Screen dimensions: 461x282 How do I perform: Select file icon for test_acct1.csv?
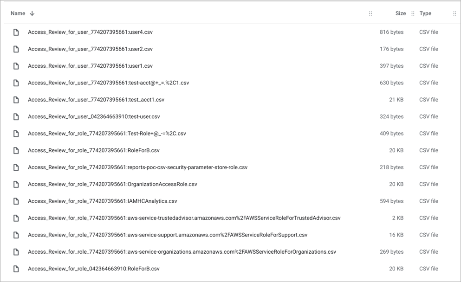click(x=16, y=100)
